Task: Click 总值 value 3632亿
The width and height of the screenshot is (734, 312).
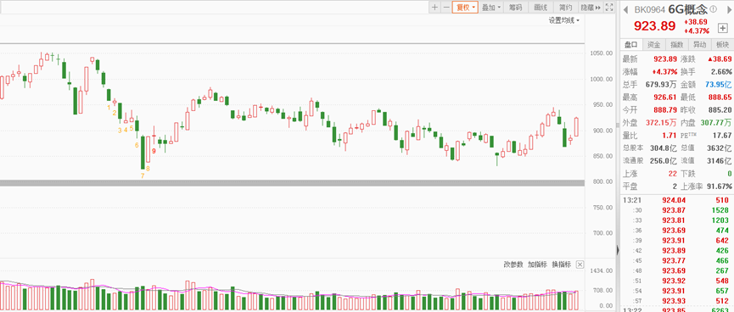Action: point(720,148)
